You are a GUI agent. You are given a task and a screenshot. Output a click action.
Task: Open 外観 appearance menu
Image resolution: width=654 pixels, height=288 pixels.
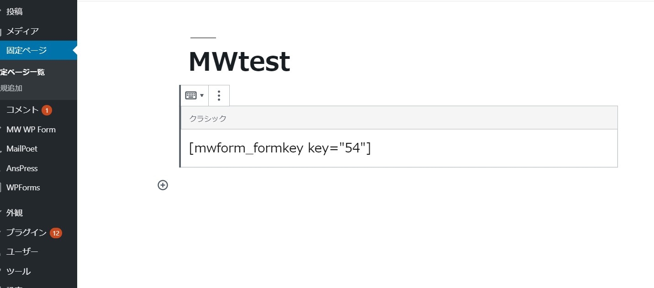coord(15,213)
